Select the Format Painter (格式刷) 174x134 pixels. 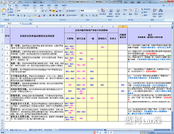click(11, 15)
